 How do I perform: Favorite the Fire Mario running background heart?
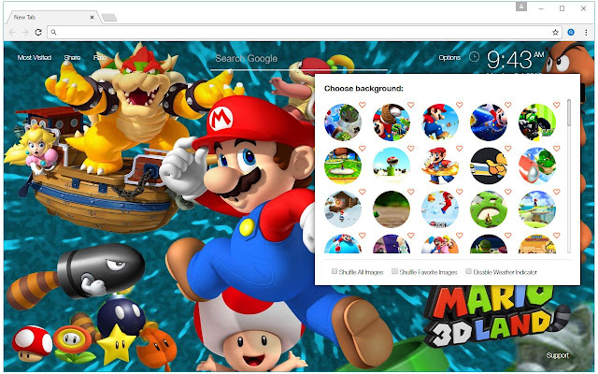pos(459,149)
